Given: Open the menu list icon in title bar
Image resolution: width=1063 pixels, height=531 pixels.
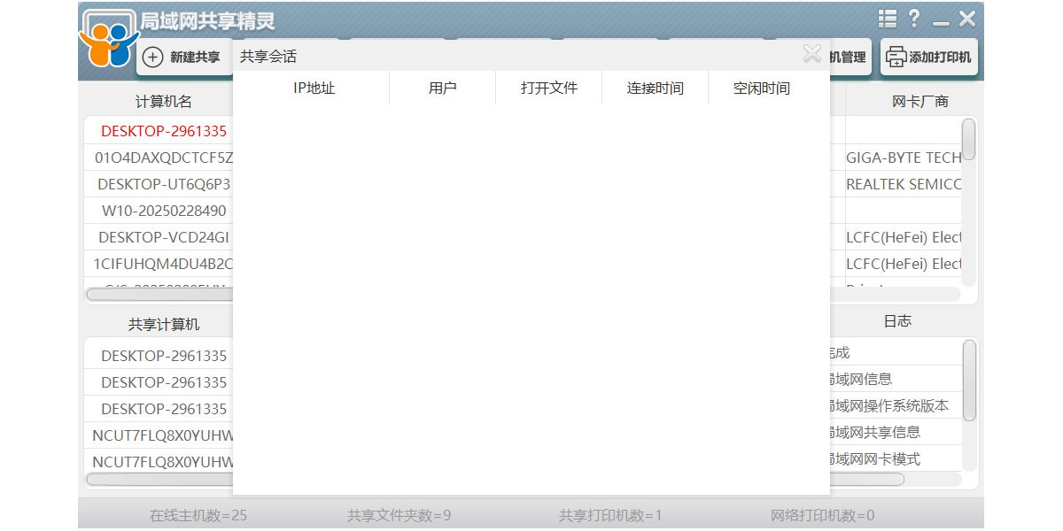Looking at the screenshot, I should point(887,19).
